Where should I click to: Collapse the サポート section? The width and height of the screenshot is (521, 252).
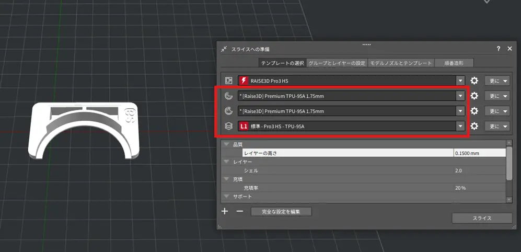(x=227, y=196)
